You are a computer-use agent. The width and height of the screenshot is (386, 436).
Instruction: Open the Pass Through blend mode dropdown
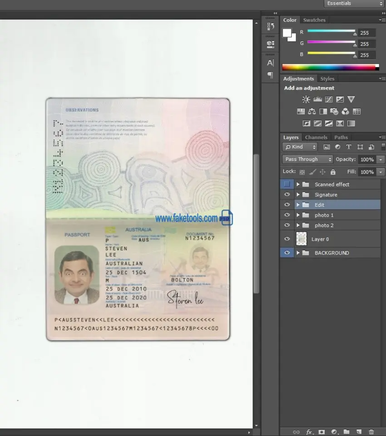pos(307,159)
